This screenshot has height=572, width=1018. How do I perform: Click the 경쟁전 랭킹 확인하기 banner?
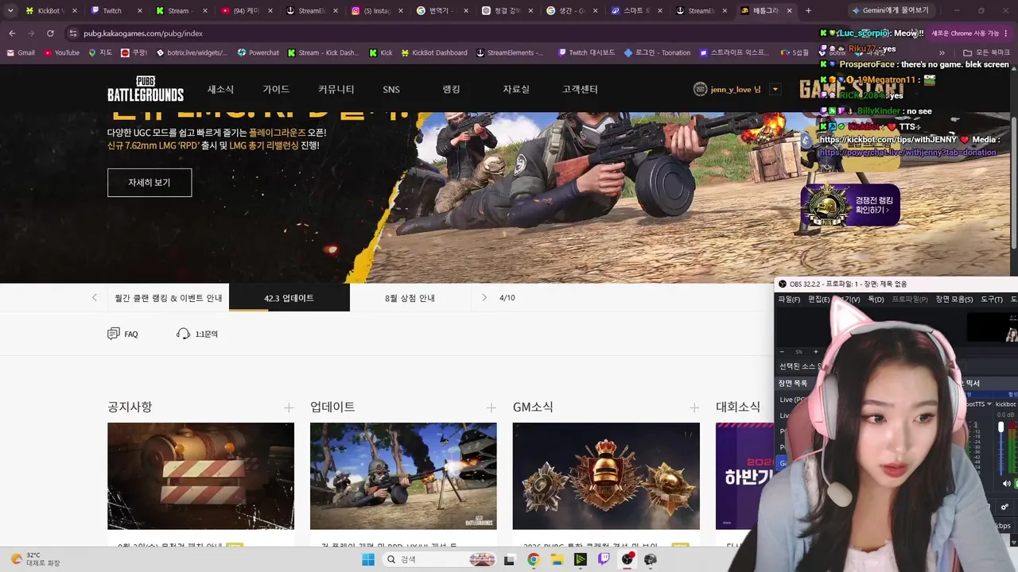[x=849, y=205]
